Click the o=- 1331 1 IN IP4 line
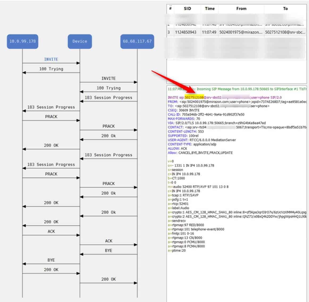The height and width of the screenshot is (302, 309). point(191,165)
